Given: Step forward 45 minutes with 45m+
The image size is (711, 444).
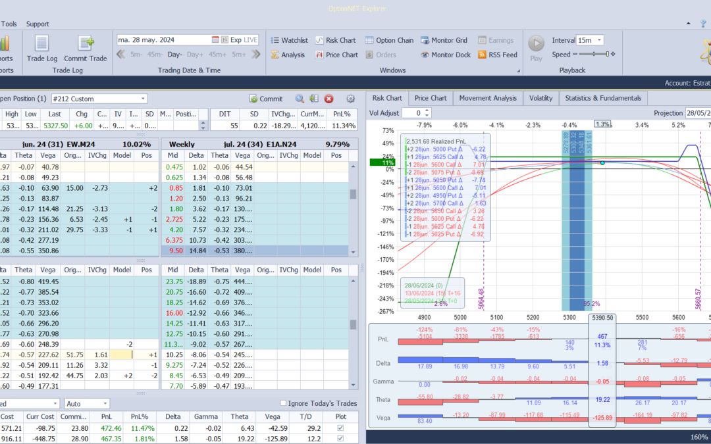Looking at the screenshot, I should (x=218, y=55).
